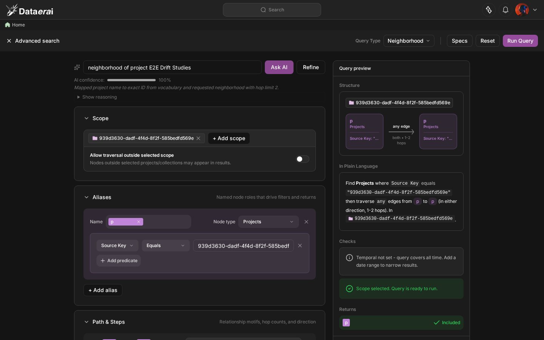Collapse the Aliases section

[87, 197]
